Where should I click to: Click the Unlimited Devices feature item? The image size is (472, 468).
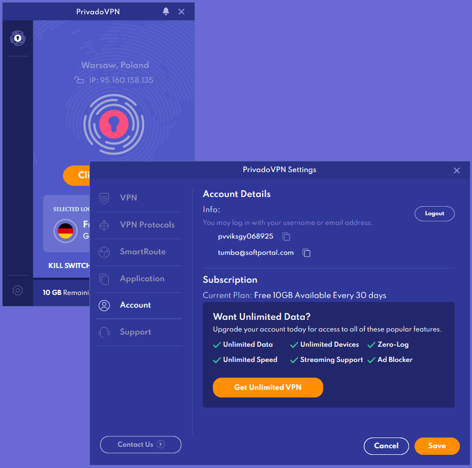click(325, 345)
